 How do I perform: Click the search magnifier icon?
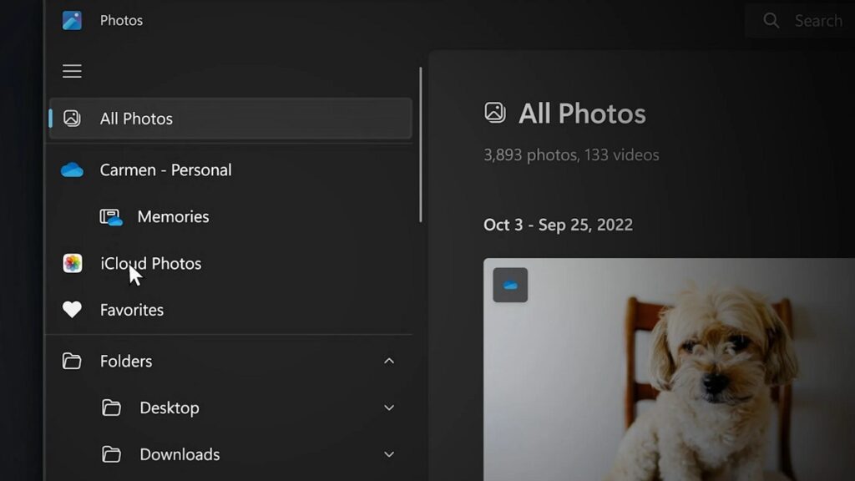pyautogui.click(x=771, y=21)
